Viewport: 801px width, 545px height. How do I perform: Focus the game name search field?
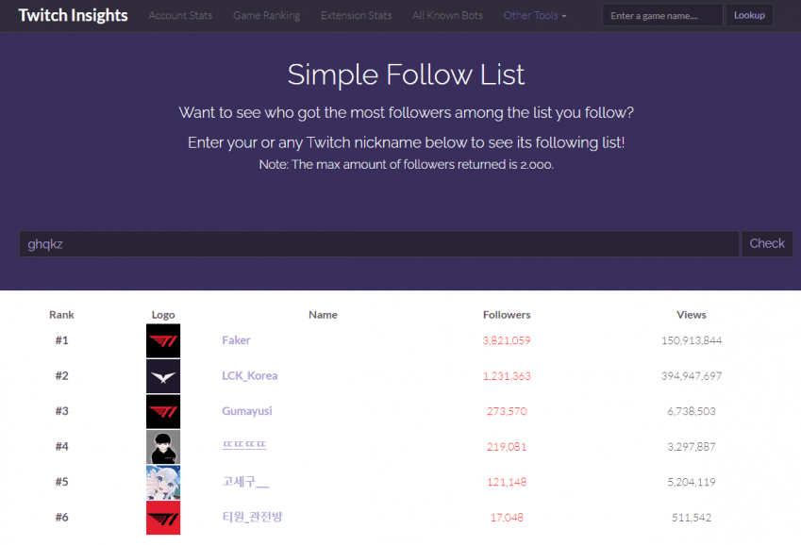pyautogui.click(x=662, y=15)
